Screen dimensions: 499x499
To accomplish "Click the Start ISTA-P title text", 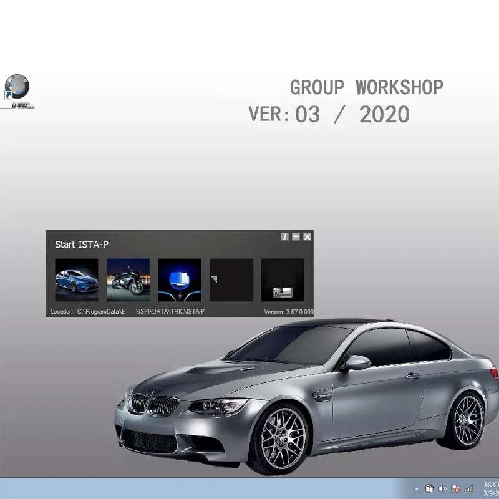I will tap(82, 245).
